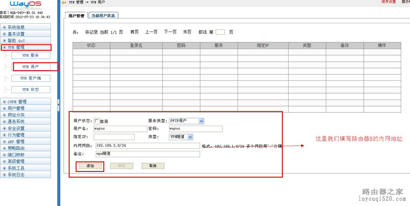410x206 pixels.
Task: Open the 策略路由 sidebar section
Action: pos(26,148)
